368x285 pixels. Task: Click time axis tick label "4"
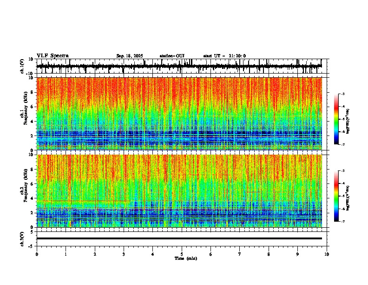[x=152, y=254]
